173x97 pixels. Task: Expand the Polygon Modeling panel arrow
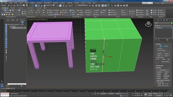click(x=16, y=17)
